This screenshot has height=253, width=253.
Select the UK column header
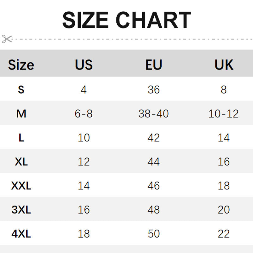224,65
